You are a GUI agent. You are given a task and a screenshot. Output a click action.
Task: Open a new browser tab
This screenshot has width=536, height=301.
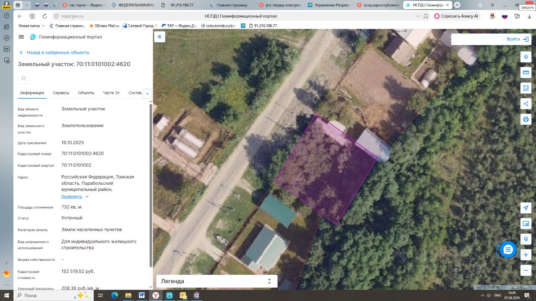point(457,5)
